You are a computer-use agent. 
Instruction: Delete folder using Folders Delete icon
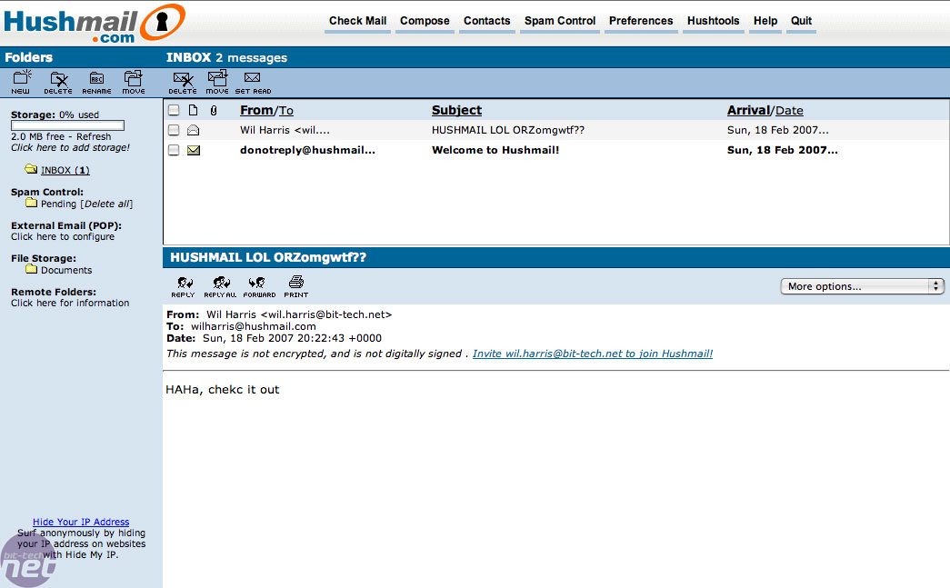click(58, 82)
